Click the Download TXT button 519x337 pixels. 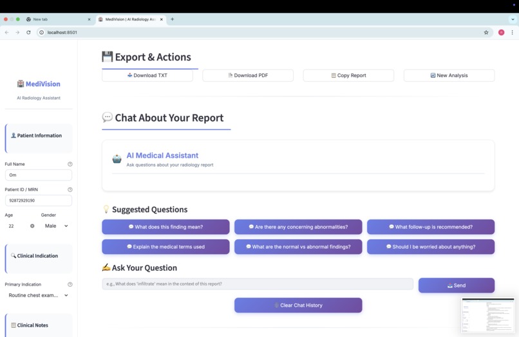click(147, 75)
